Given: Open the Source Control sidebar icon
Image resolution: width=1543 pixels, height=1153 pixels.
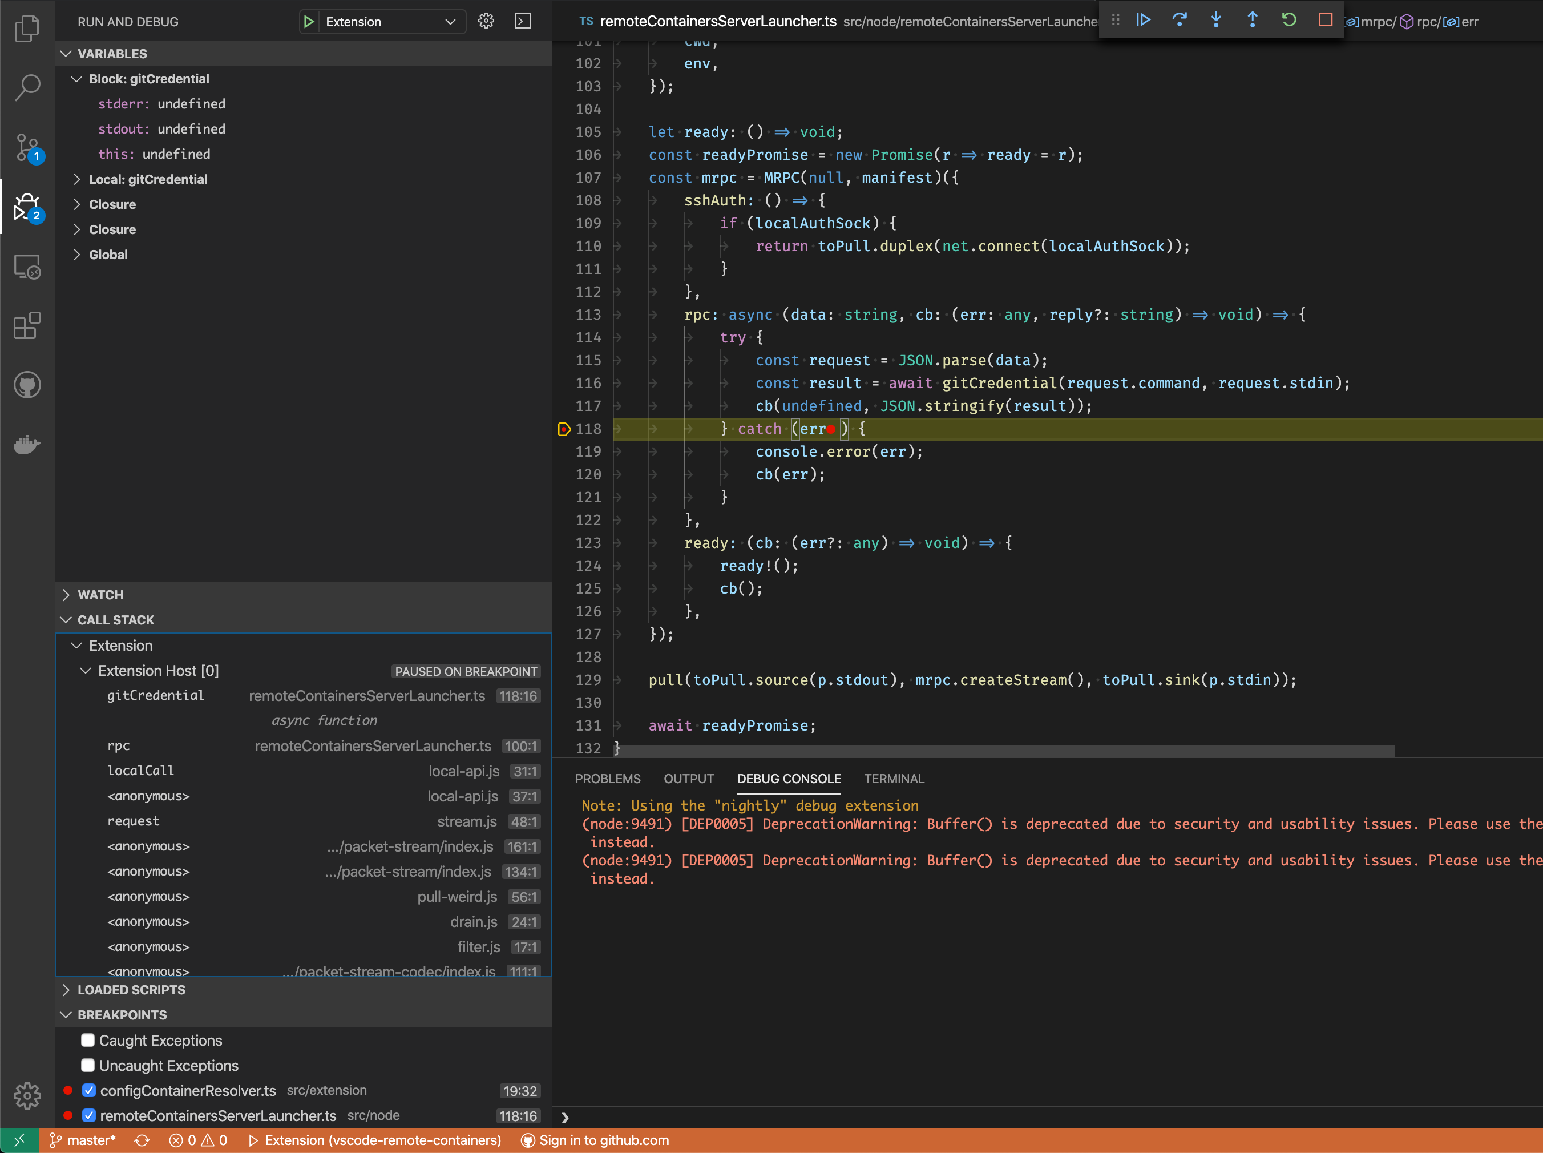Looking at the screenshot, I should click(x=26, y=147).
